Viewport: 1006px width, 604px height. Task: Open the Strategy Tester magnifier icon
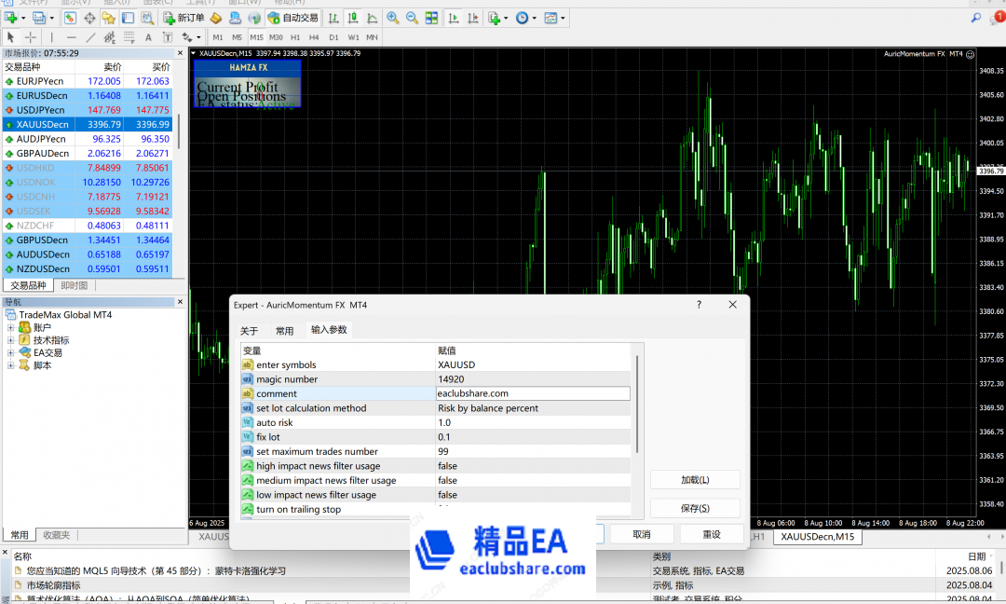tap(147, 18)
